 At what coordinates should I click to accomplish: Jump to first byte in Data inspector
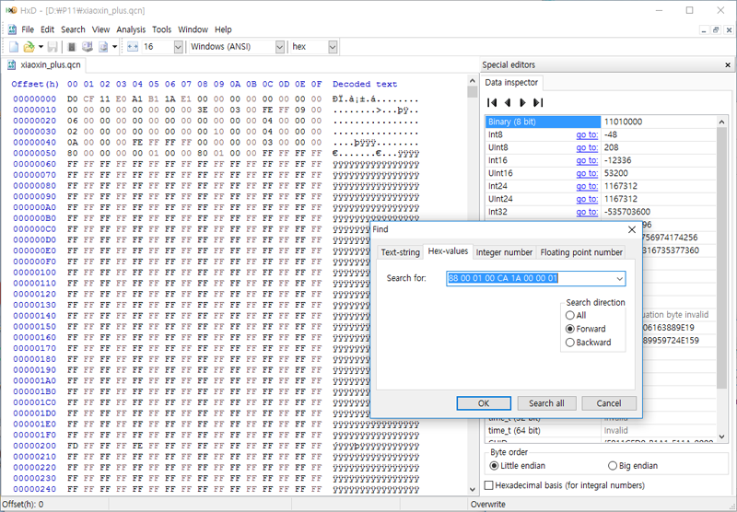[492, 102]
